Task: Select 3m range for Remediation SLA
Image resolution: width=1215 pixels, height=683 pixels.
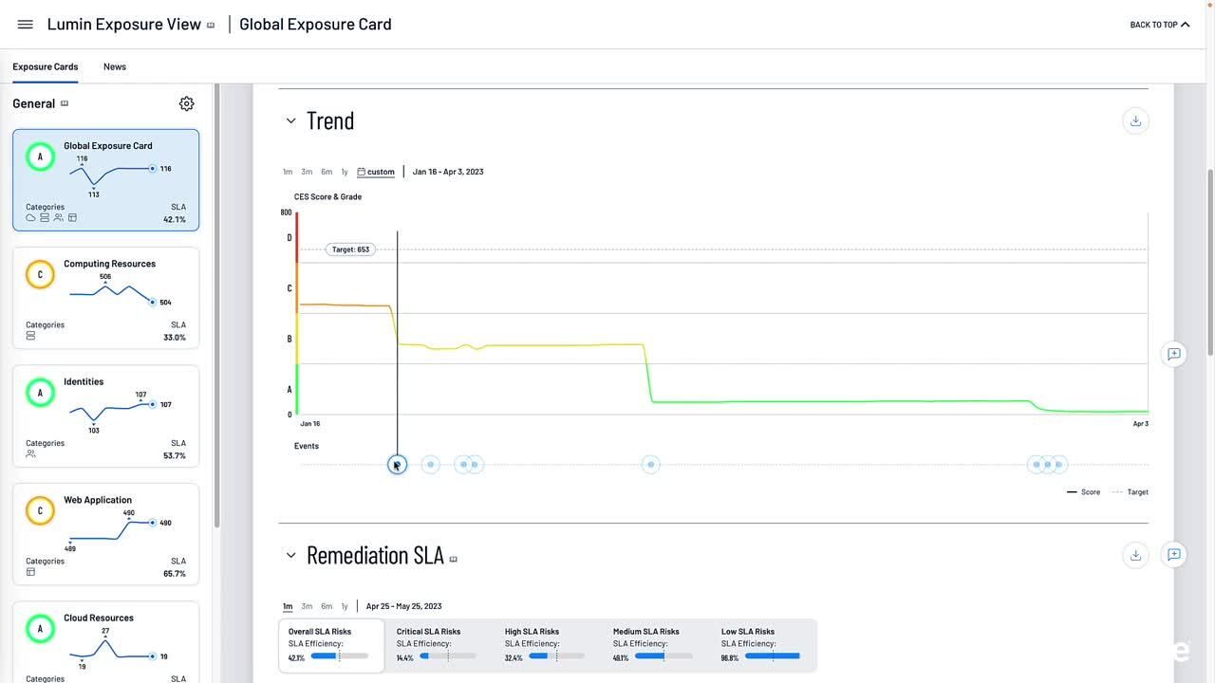Action: [x=307, y=606]
